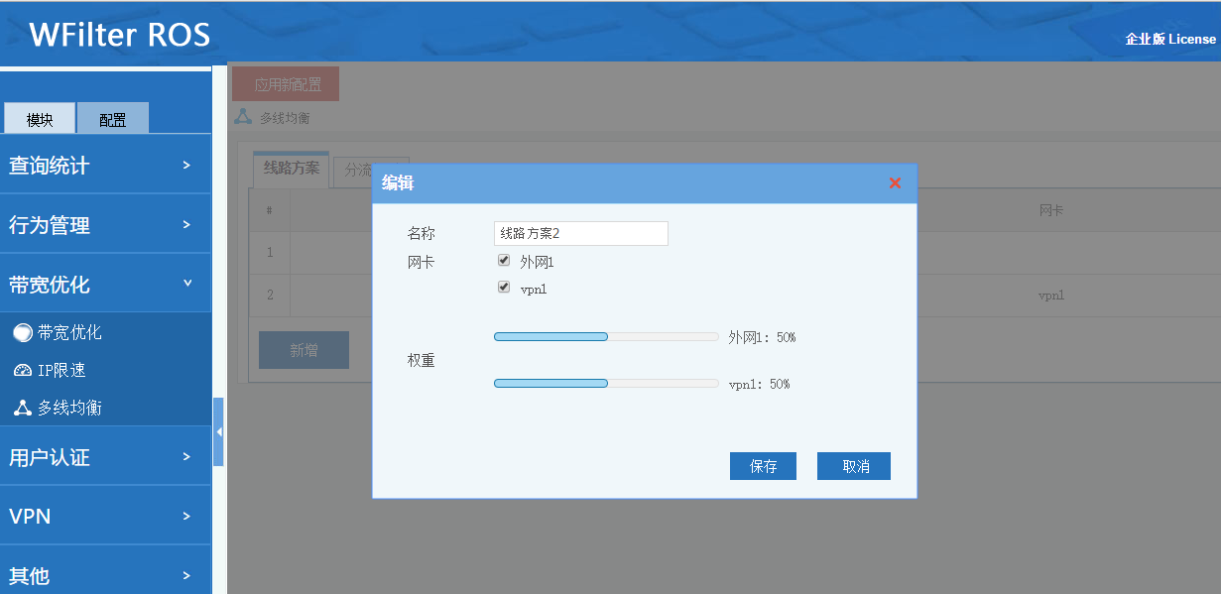Image resolution: width=1221 pixels, height=594 pixels.
Task: Click the 带宽优化 gauge icon in sidebar
Action: pos(22,333)
